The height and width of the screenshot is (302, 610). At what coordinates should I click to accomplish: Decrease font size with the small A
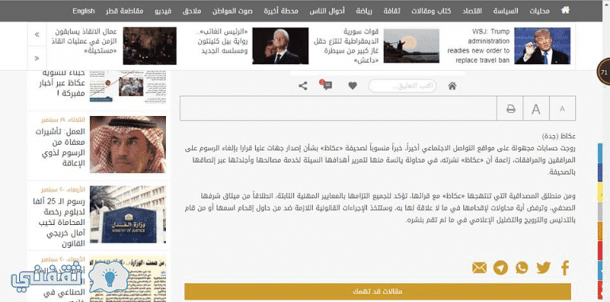(x=562, y=109)
